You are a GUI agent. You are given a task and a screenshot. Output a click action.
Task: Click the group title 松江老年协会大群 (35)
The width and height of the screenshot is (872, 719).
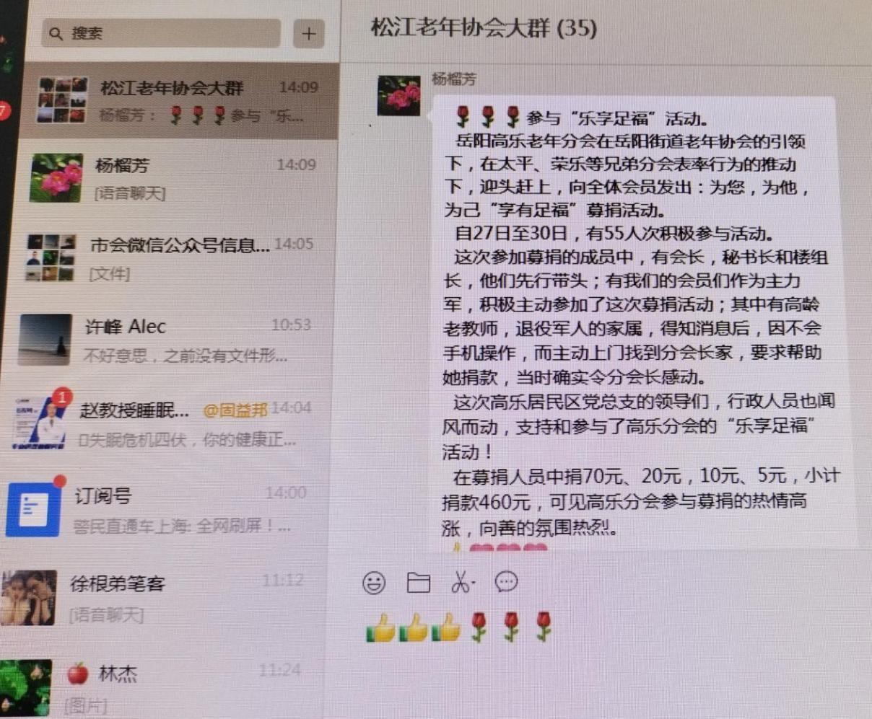(x=484, y=28)
